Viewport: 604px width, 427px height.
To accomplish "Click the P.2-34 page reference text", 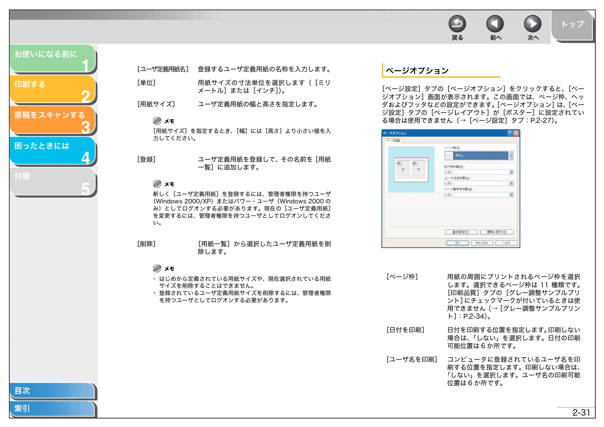I will pos(473,316).
